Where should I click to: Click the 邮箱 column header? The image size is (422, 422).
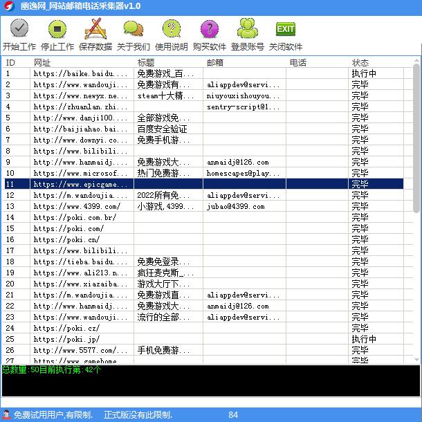click(x=244, y=63)
